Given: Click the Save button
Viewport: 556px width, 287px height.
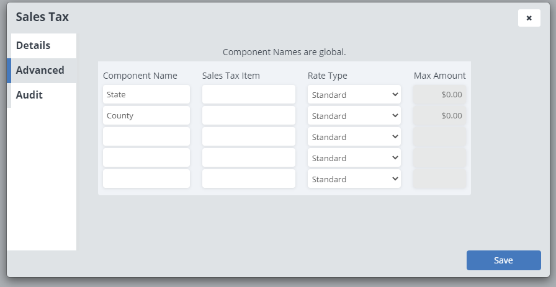Looking at the screenshot, I should pos(503,260).
